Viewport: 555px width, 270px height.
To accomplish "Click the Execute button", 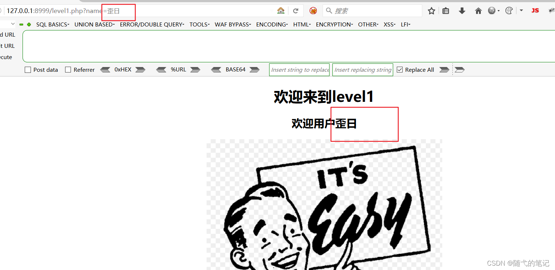I will click(x=6, y=57).
